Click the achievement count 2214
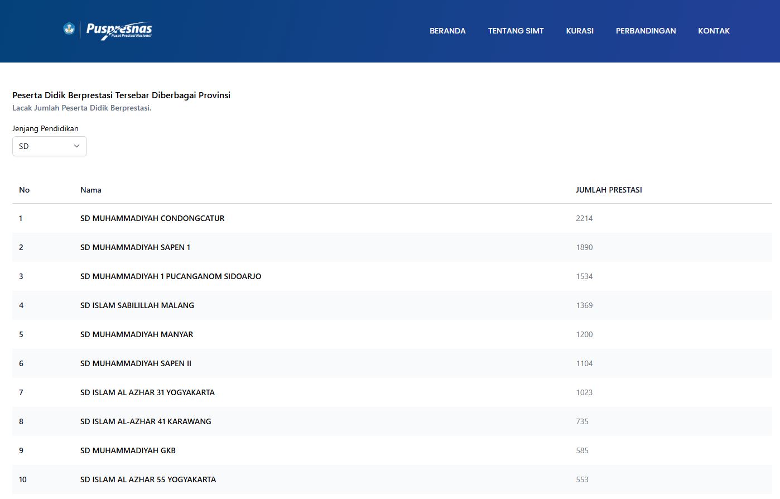This screenshot has height=499, width=780. [x=584, y=218]
